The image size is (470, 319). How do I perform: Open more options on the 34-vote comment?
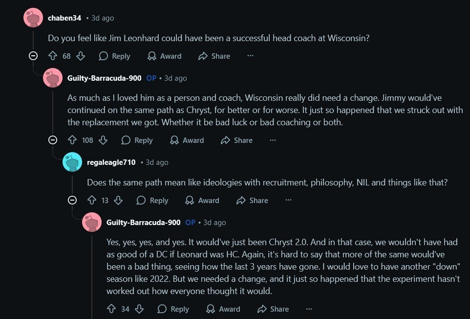[309, 309]
